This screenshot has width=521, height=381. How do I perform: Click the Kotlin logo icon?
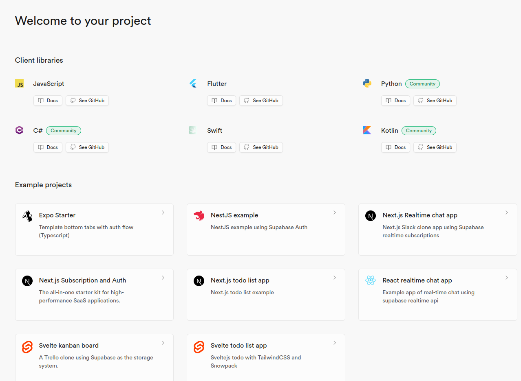coord(367,130)
